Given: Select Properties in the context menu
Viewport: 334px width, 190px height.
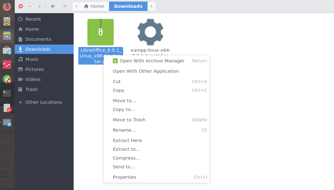Looking at the screenshot, I should [124, 177].
